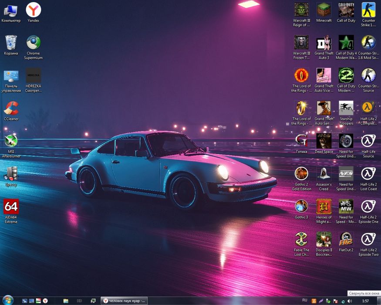Select Need for Speed icon with NFS logo
Image resolution: width=381 pixels, height=305 pixels.
click(x=346, y=179)
